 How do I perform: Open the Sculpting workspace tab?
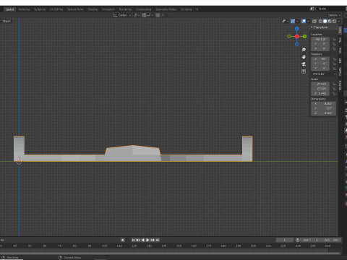pyautogui.click(x=40, y=9)
